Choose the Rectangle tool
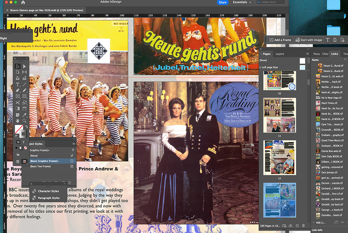The width and height of the screenshot is (348, 233). (x=25, y=96)
